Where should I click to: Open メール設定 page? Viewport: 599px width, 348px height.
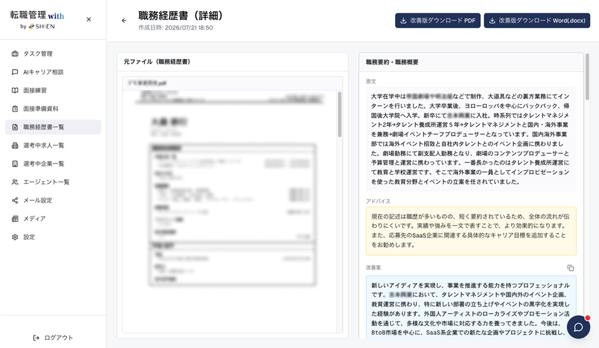pyautogui.click(x=53, y=200)
